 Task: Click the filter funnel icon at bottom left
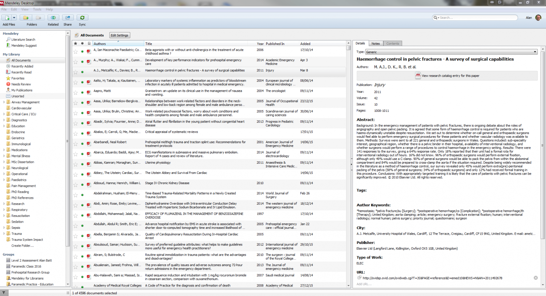(x=3, y=293)
